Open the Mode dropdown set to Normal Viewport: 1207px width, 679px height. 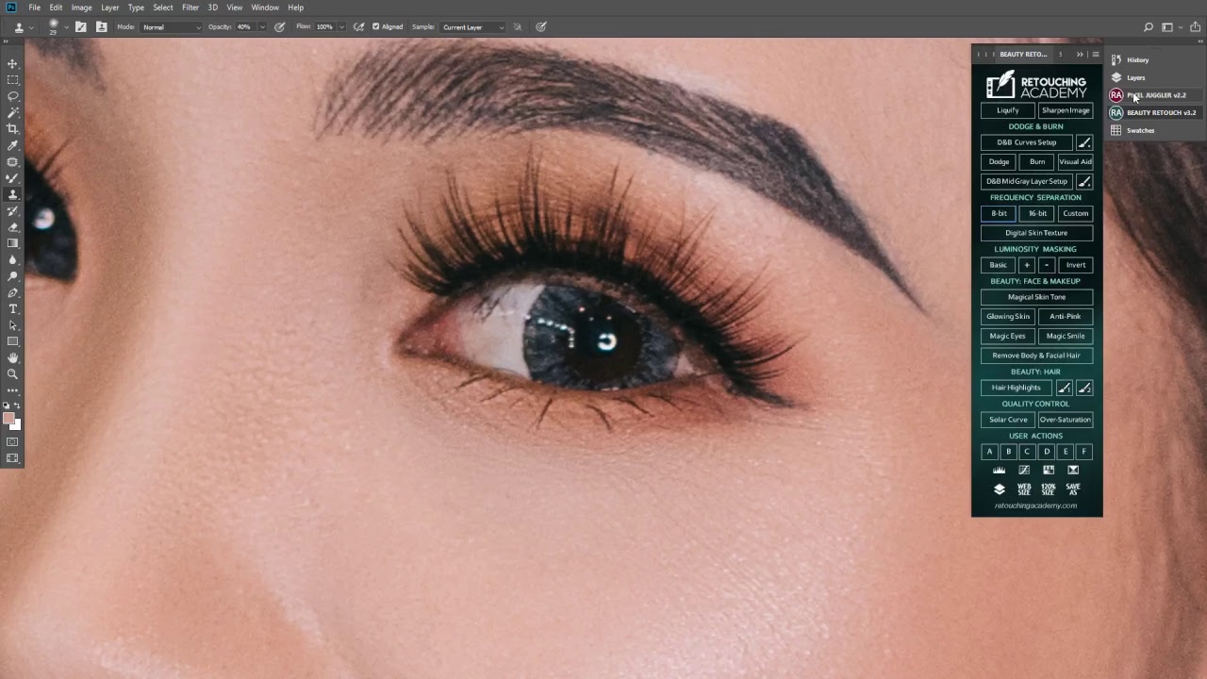click(x=171, y=26)
